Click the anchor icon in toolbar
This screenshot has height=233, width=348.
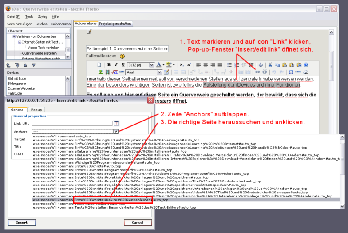coord(261,65)
